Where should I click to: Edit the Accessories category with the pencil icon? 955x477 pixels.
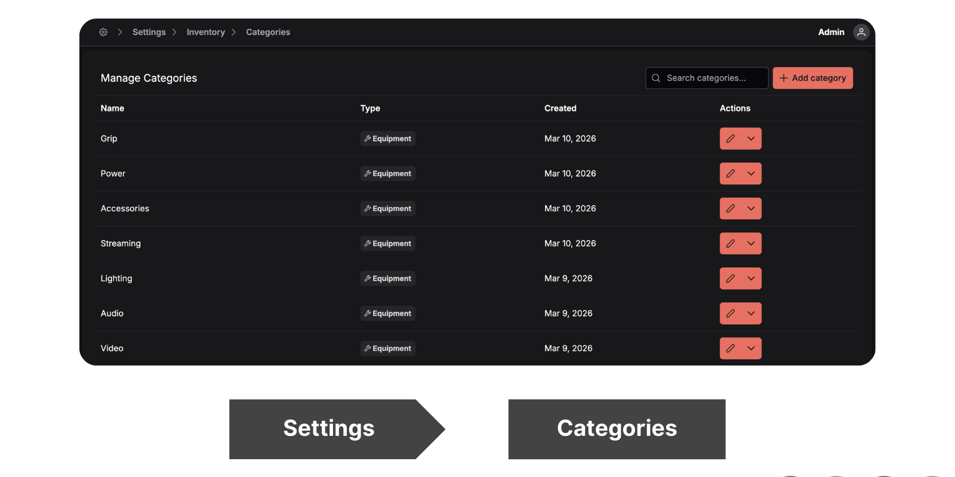[x=731, y=208]
